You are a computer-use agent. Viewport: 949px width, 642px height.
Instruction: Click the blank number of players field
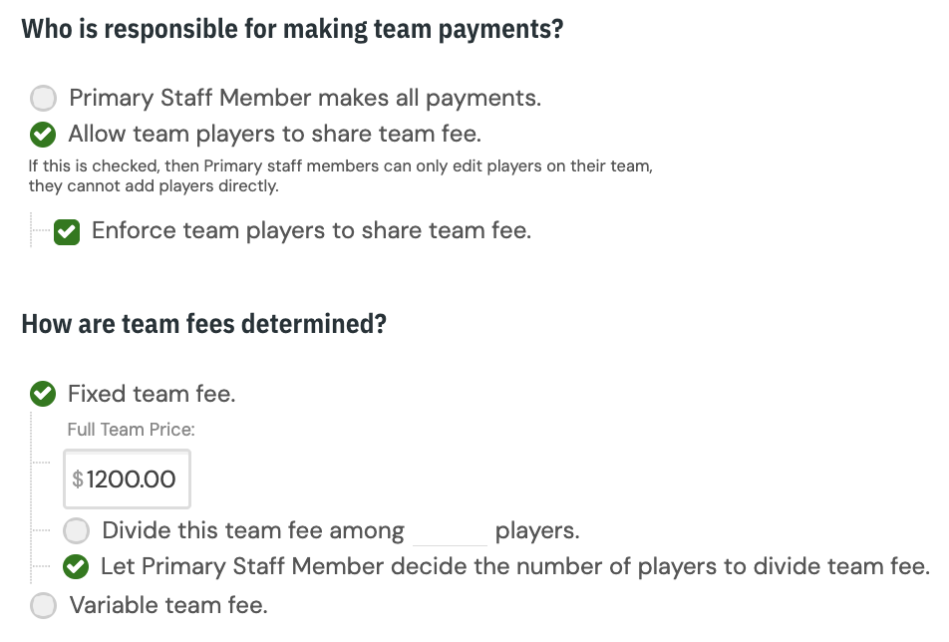click(450, 531)
